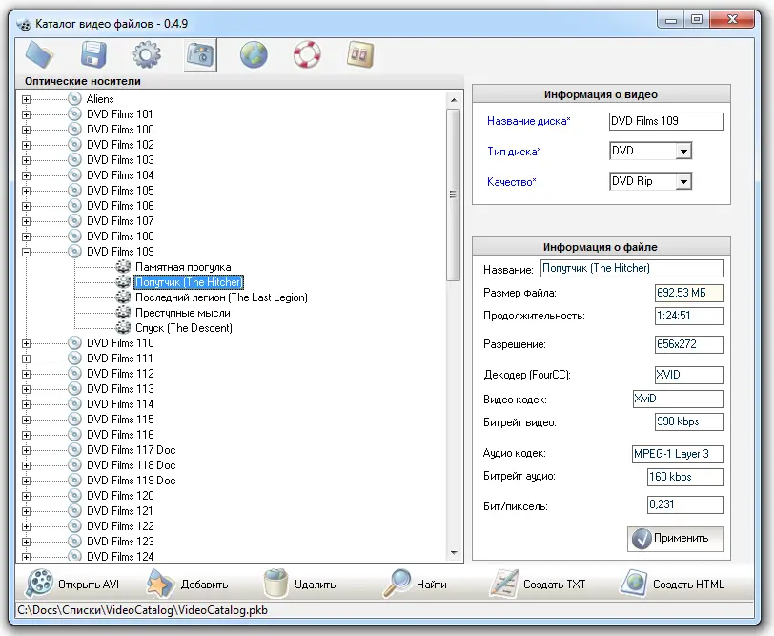Click the disc icon beside DVD Films 120
The image size is (774, 636).
[x=74, y=495]
